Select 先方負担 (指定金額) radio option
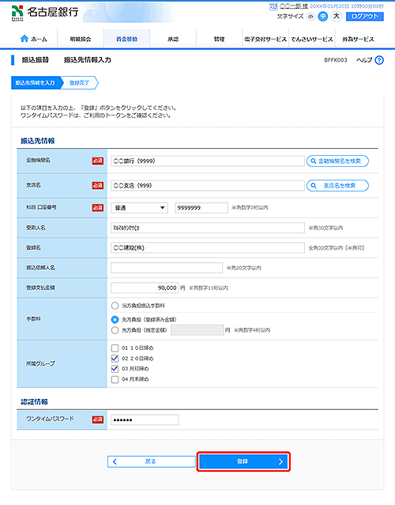The image size is (395, 505). pos(115,330)
